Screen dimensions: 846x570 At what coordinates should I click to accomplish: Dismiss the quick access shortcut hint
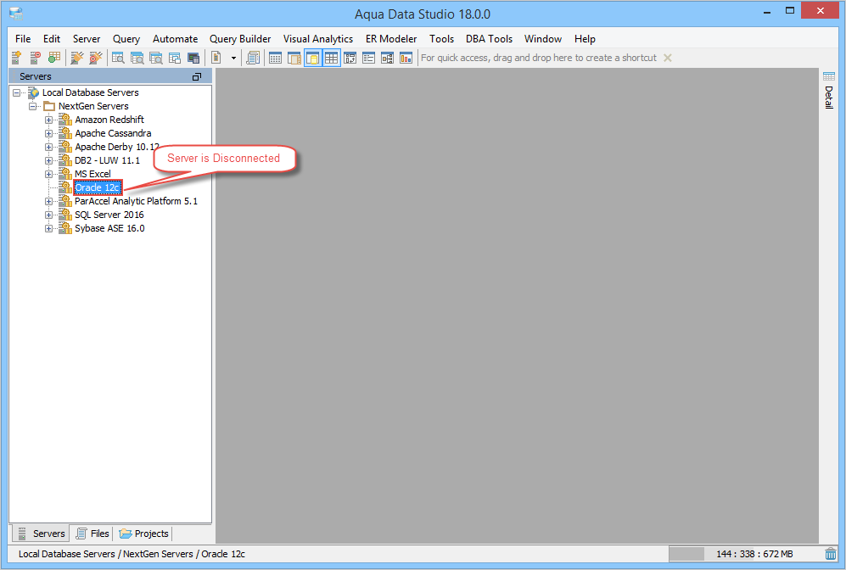click(x=668, y=58)
